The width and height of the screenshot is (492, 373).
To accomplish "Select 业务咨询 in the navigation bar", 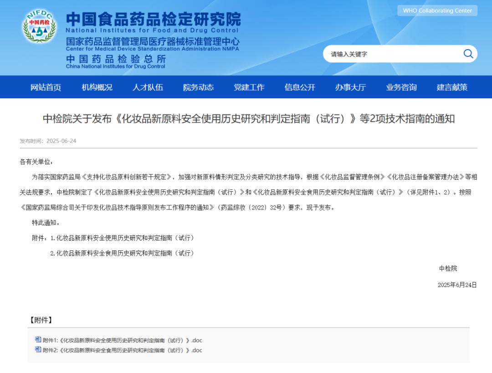I will 401,87.
